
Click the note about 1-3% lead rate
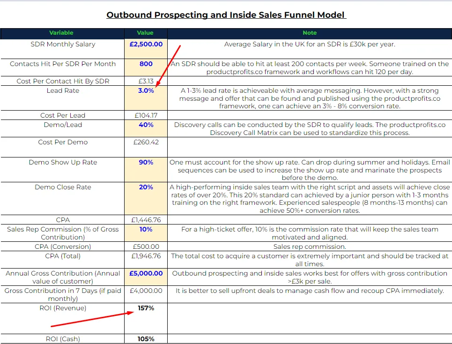pyautogui.click(x=310, y=98)
